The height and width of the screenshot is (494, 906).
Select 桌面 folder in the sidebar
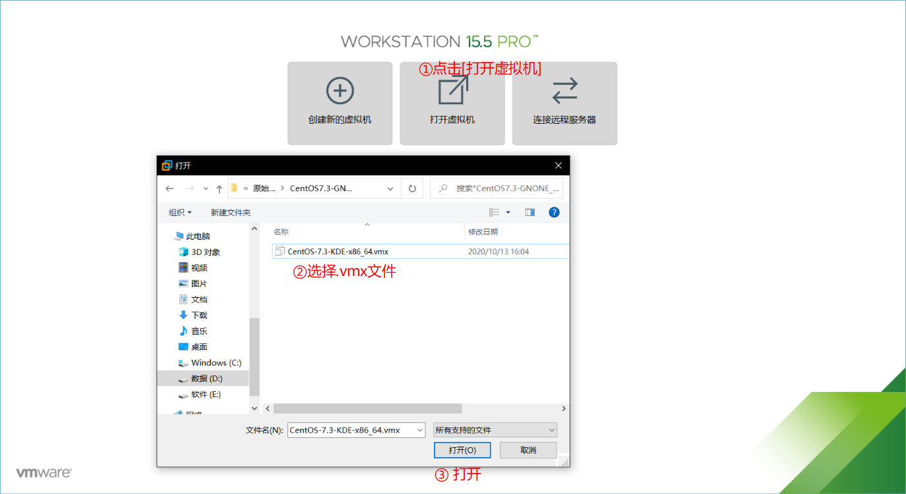tap(193, 346)
